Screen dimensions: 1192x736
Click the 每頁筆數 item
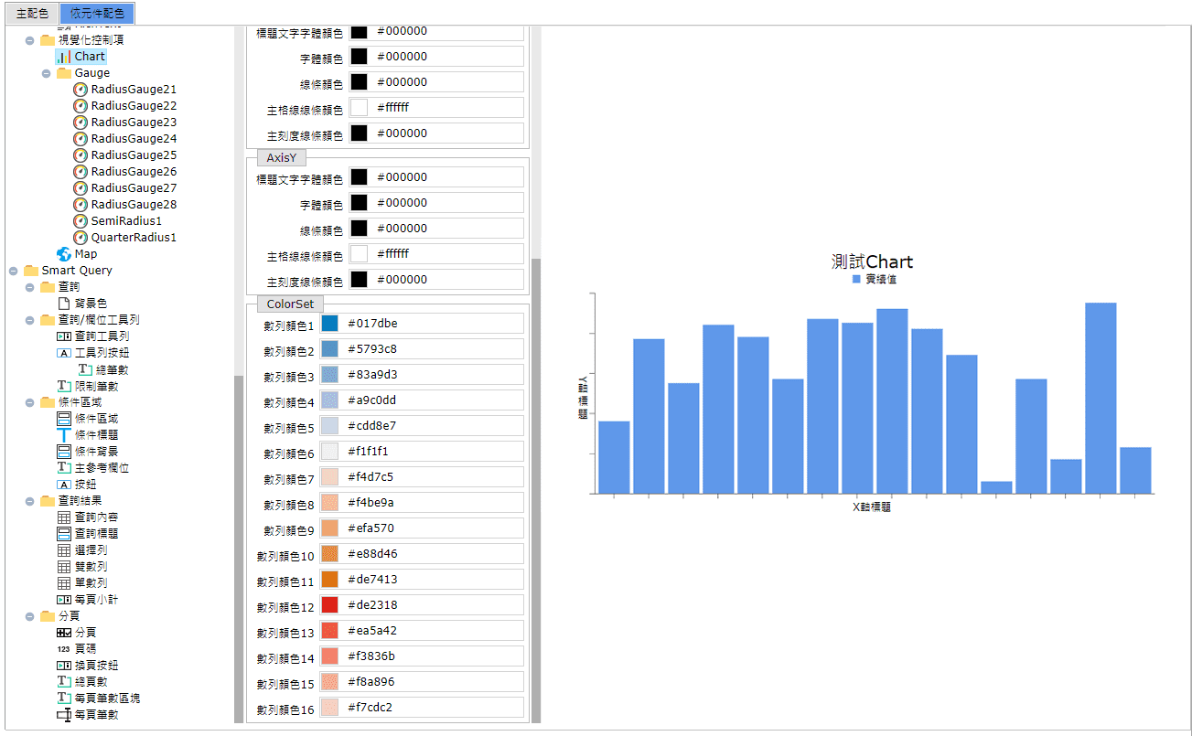[x=96, y=715]
